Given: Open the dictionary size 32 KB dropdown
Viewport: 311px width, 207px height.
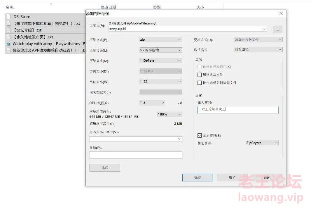Looking at the screenshot, I should tap(161, 71).
